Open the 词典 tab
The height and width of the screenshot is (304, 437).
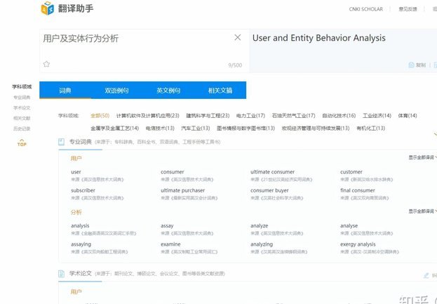(x=65, y=91)
